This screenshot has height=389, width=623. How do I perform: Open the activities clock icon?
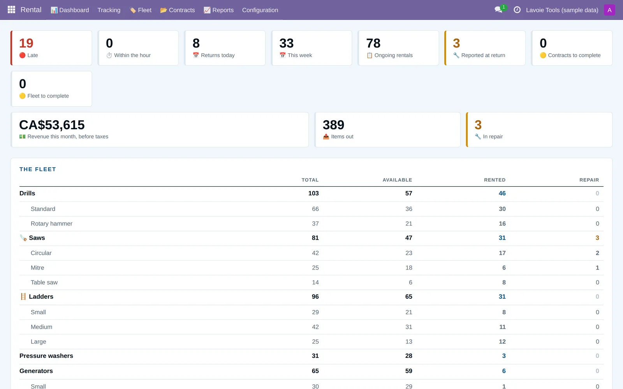click(x=517, y=10)
